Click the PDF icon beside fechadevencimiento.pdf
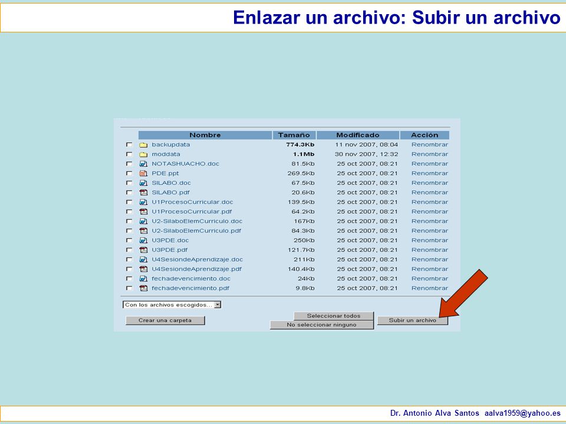 pyautogui.click(x=143, y=288)
